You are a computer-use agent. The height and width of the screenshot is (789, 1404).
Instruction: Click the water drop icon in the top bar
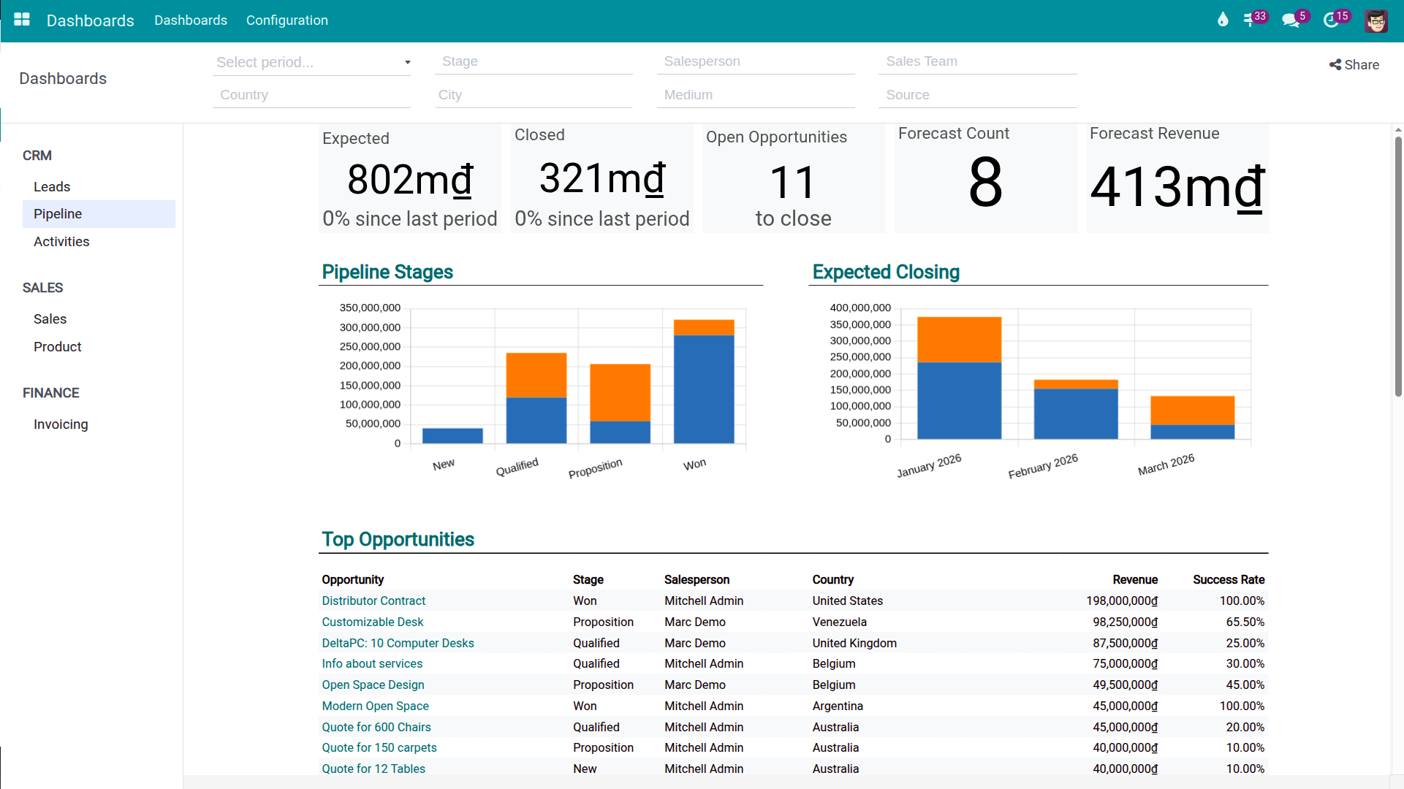pos(1223,19)
